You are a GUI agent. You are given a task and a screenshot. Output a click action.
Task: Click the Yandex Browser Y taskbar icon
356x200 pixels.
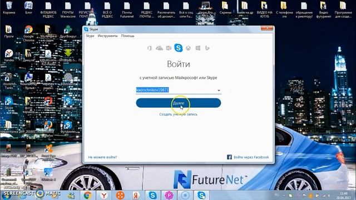(104, 195)
